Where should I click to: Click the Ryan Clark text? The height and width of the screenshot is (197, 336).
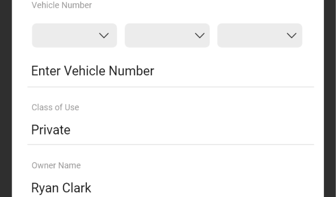coord(61,188)
